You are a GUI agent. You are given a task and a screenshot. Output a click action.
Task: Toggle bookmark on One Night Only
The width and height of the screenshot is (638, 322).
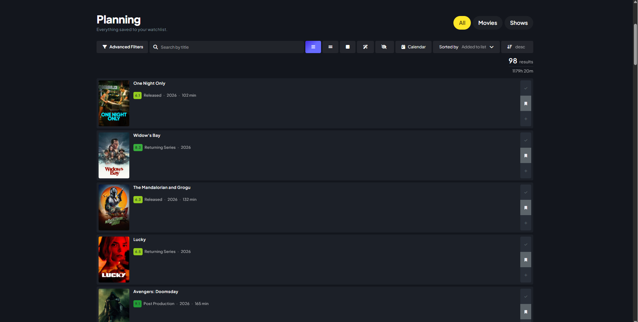click(526, 103)
